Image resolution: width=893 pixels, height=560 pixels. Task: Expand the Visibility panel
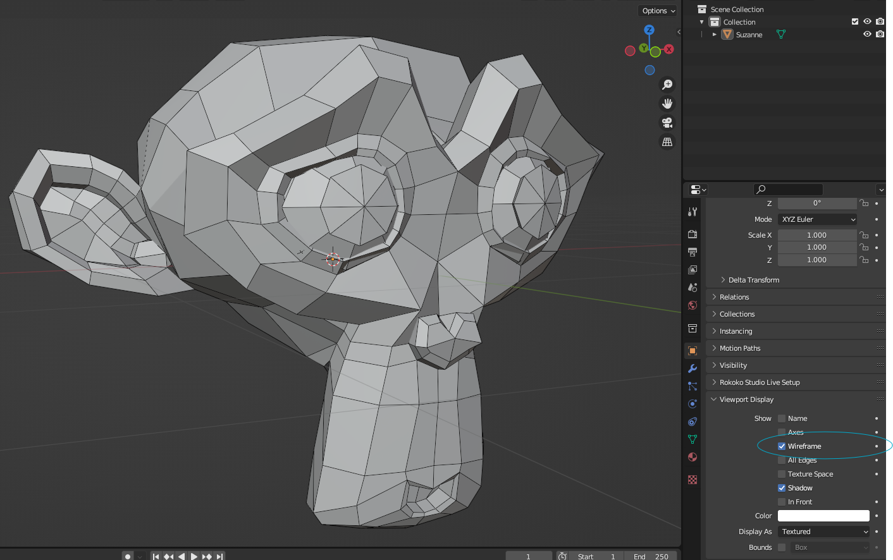(734, 365)
